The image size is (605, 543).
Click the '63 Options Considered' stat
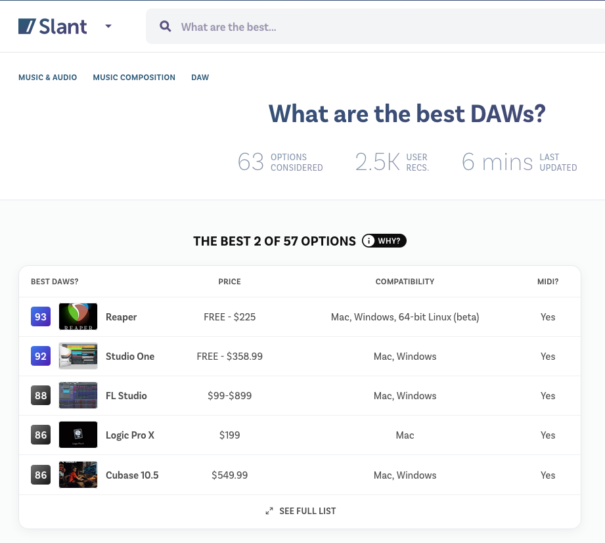click(280, 162)
